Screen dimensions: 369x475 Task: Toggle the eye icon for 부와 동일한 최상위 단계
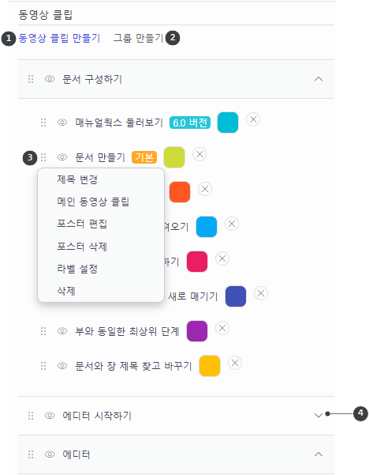(x=62, y=331)
